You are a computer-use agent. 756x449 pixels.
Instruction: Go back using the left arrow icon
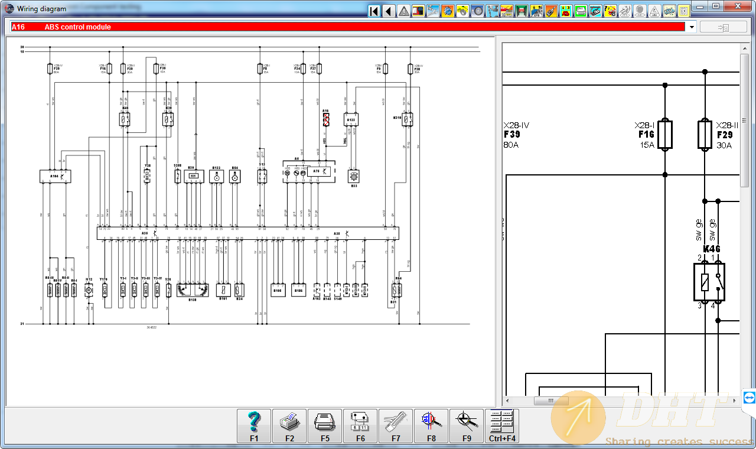coord(389,11)
